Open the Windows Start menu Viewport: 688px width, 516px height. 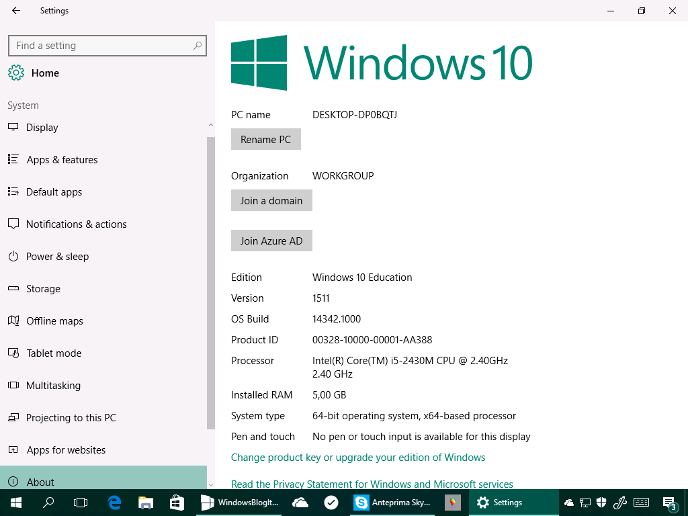click(x=16, y=503)
